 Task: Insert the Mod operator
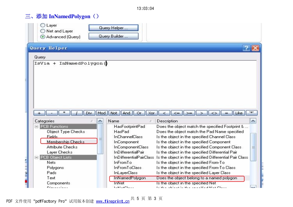pos(102,113)
